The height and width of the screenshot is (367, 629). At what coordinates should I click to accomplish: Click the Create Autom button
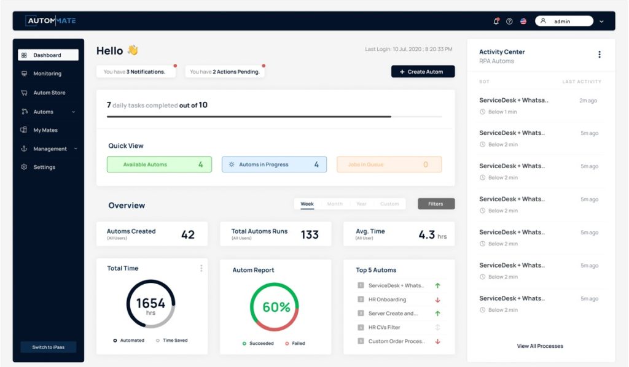click(423, 72)
